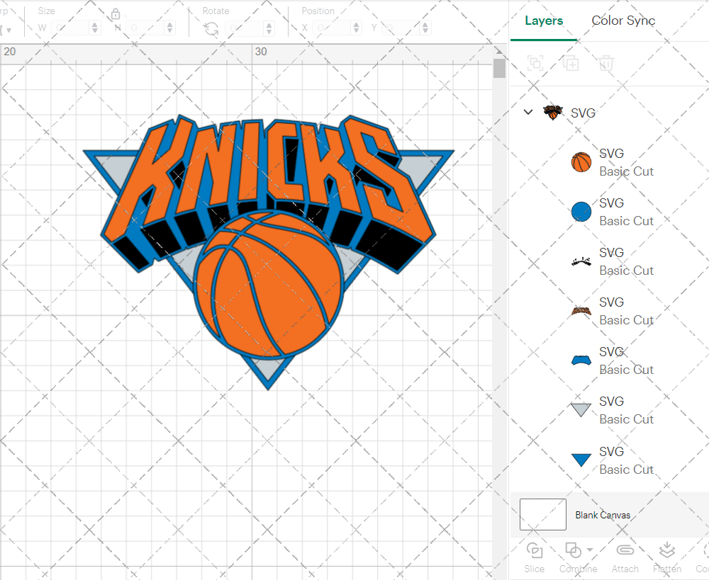Click the Flatten tool
This screenshot has height=580, width=709.
[x=667, y=557]
